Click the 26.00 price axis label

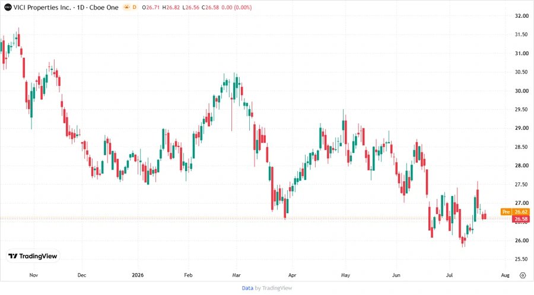[522, 241]
